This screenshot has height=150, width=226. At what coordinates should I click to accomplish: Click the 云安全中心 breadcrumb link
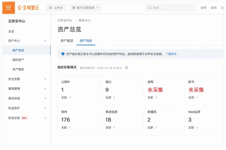(65, 21)
